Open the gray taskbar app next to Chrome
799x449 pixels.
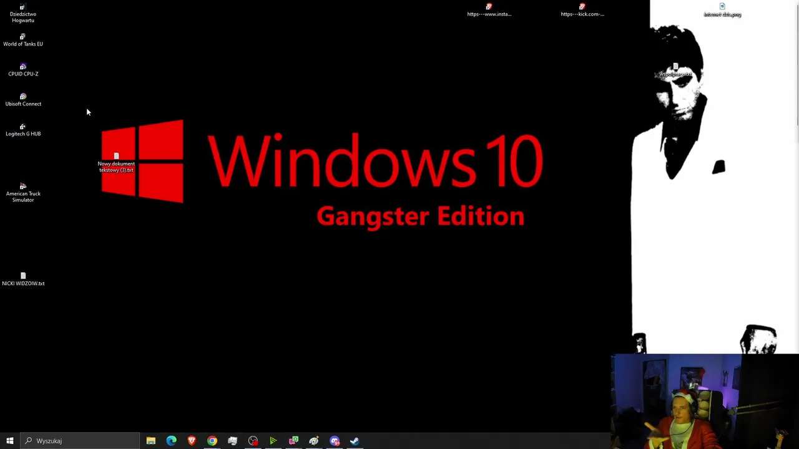(x=232, y=441)
